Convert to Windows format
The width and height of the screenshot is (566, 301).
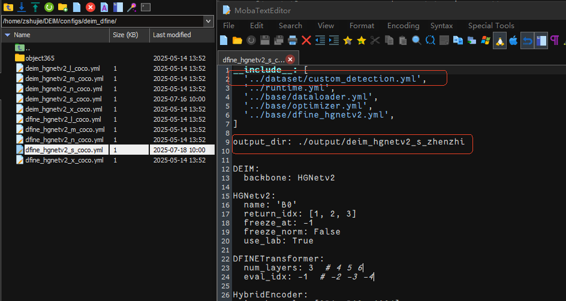click(486, 40)
